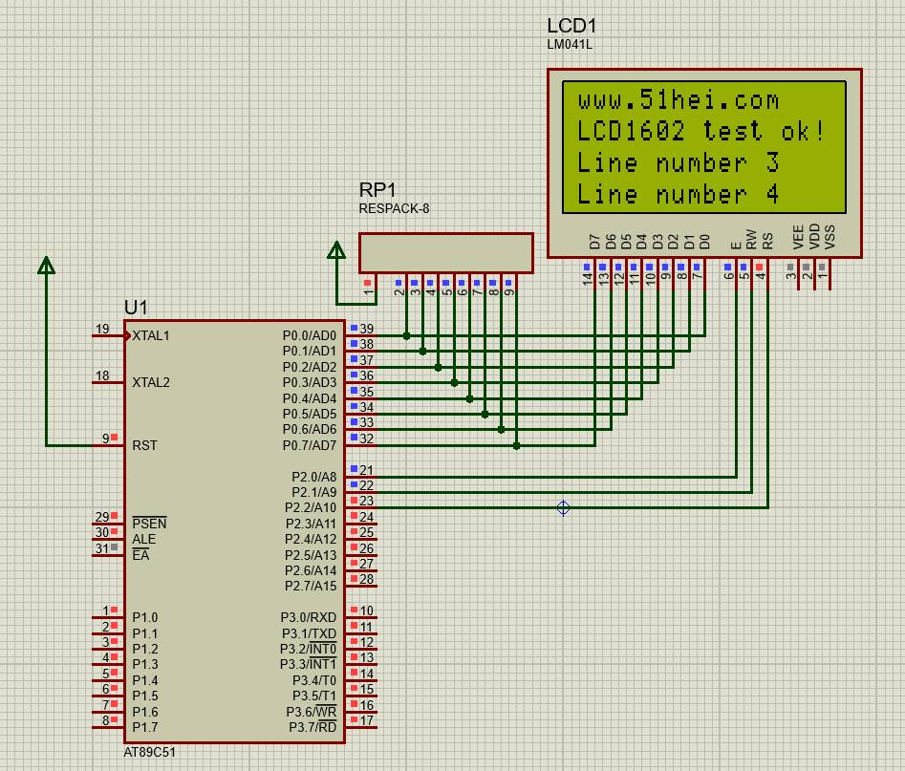Click the P2.1/A9 pin label

coord(313,492)
